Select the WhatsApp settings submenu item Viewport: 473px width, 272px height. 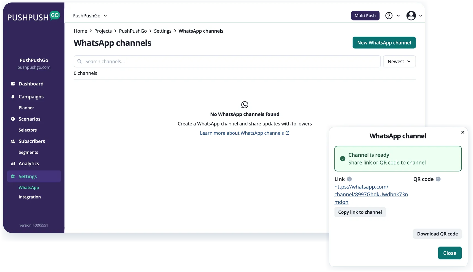[29, 188]
